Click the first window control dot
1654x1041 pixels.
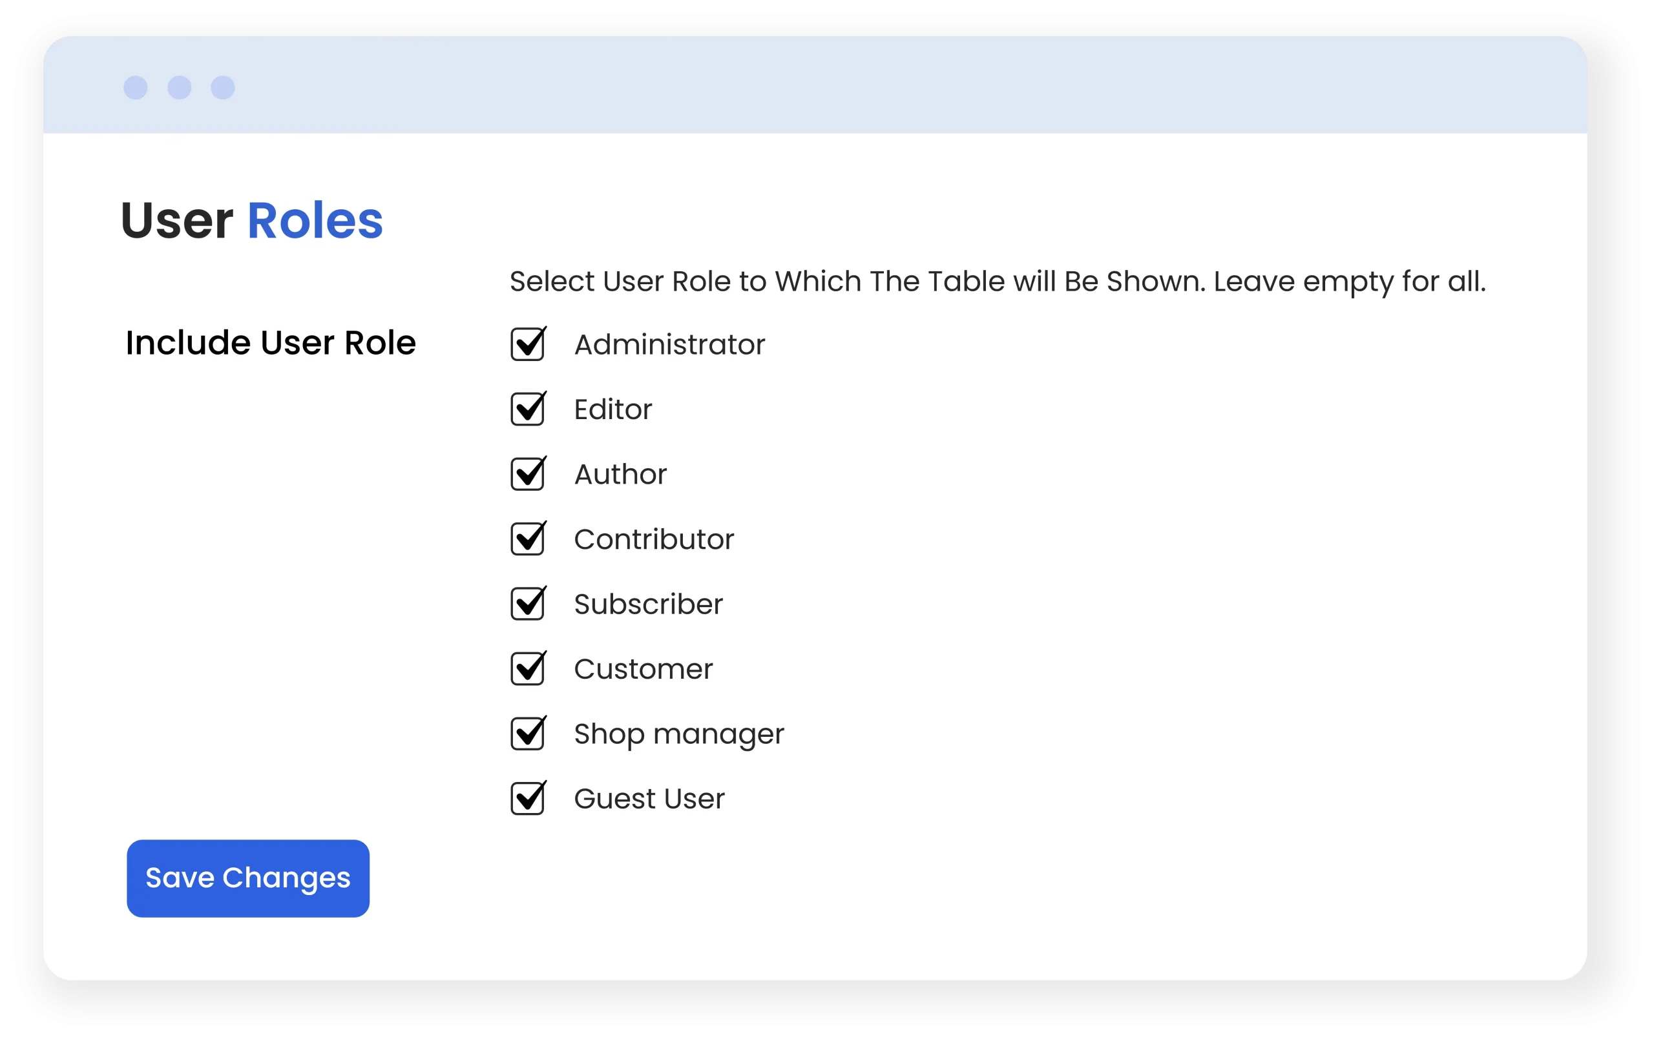pos(135,88)
